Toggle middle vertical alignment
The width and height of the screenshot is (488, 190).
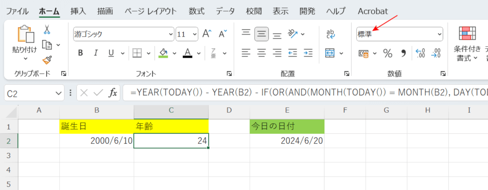(x=261, y=34)
